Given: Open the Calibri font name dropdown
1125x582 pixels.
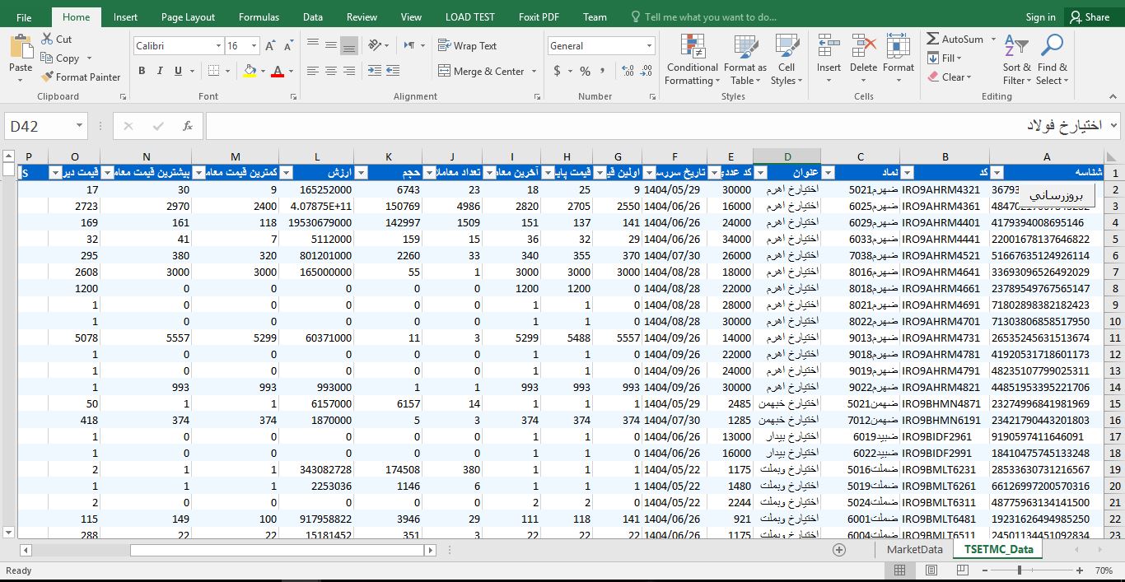Looking at the screenshot, I should 218,46.
